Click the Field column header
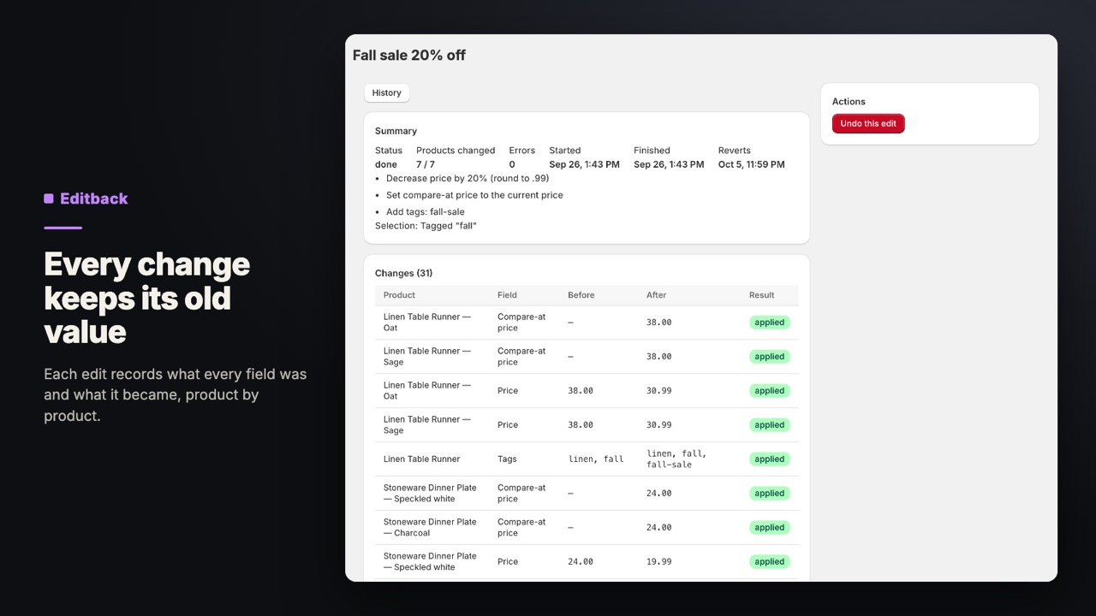This screenshot has height=616, width=1096. point(507,295)
